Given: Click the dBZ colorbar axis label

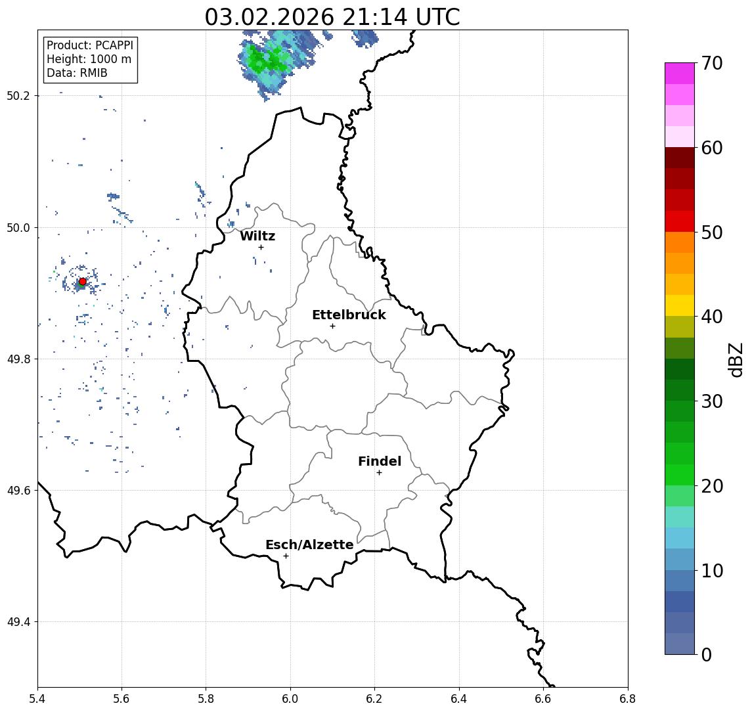Looking at the screenshot, I should click(735, 359).
